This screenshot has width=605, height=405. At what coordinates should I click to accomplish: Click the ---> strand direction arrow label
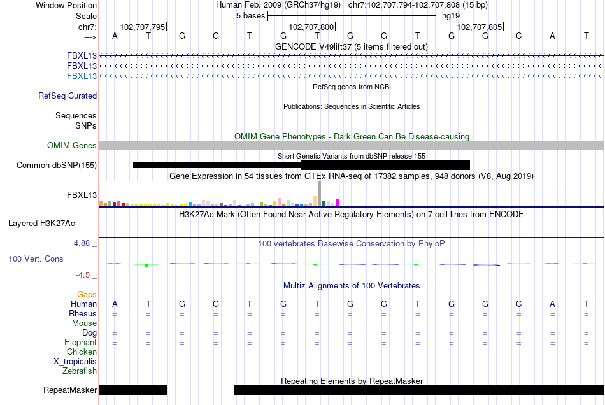tap(90, 37)
